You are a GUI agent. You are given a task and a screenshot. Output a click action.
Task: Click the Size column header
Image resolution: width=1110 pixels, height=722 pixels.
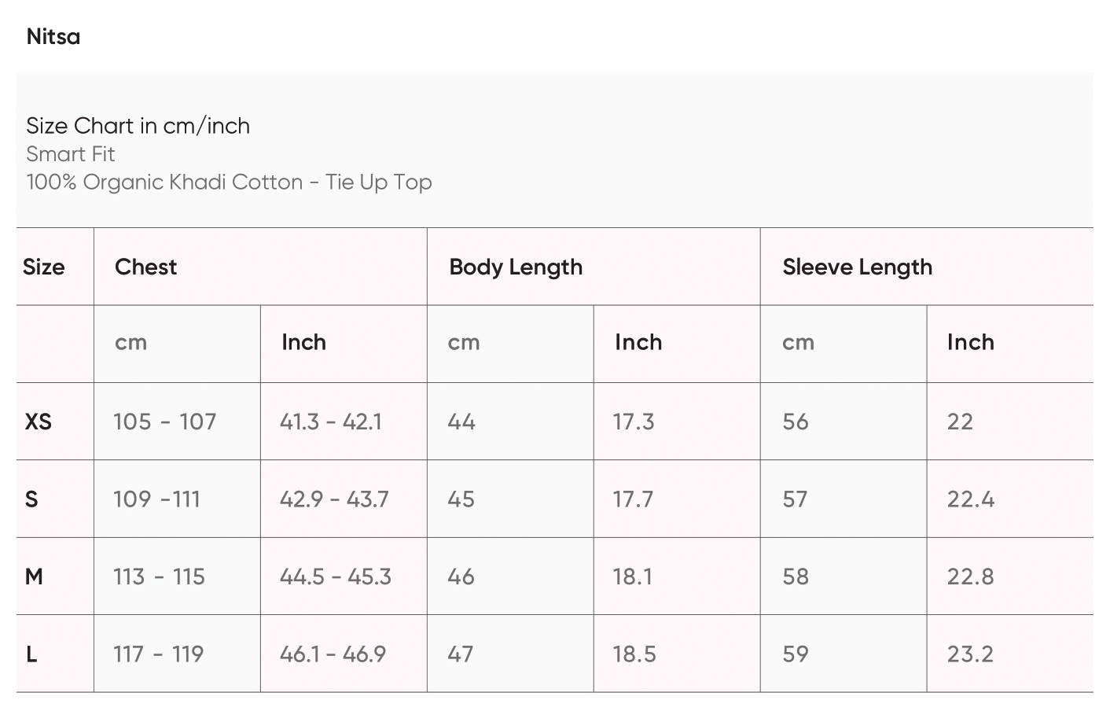44,267
